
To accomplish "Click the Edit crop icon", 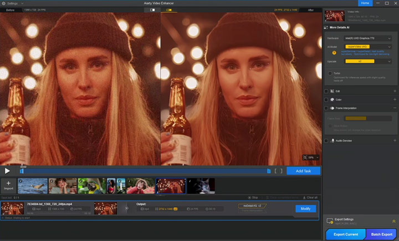I will click(x=332, y=91).
